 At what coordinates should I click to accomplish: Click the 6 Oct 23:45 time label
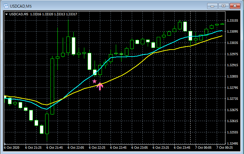182,147
